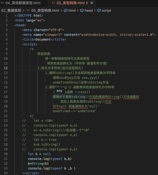Click comment line 实际上就是在调用toString()方法

click(86, 102)
